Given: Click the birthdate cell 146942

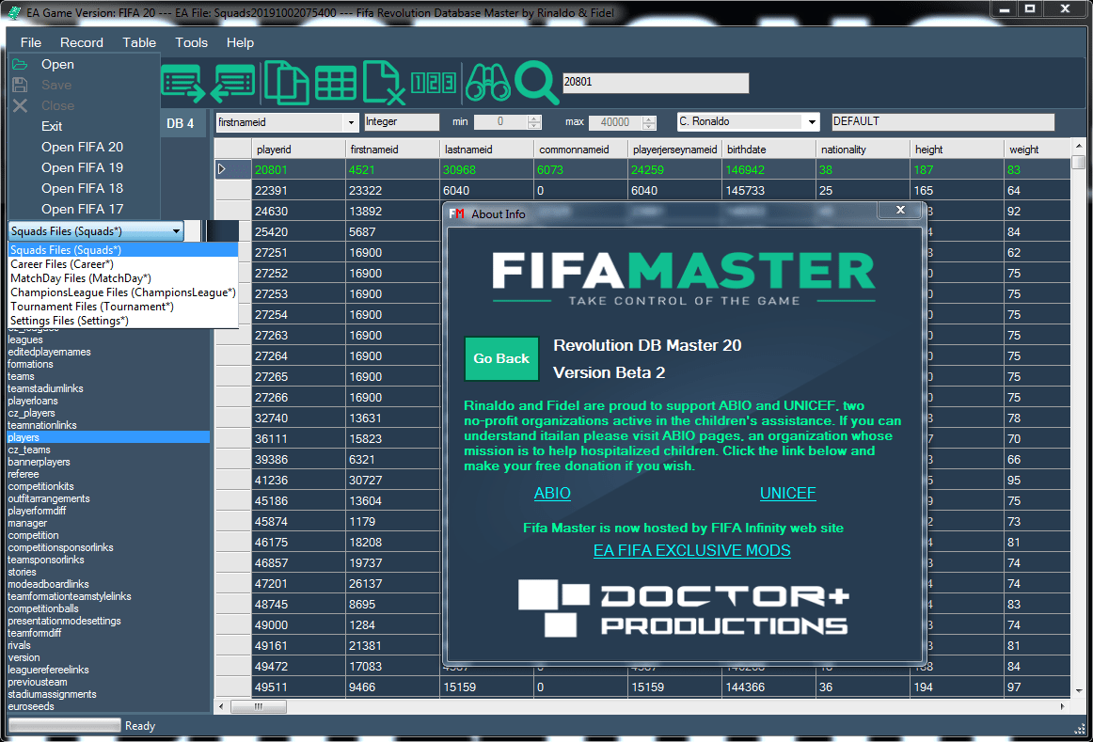Looking at the screenshot, I should 768,169.
